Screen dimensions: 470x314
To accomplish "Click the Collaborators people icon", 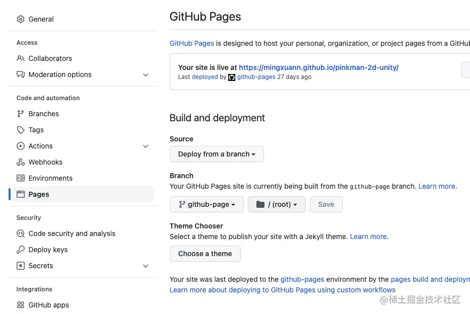I will [21, 58].
